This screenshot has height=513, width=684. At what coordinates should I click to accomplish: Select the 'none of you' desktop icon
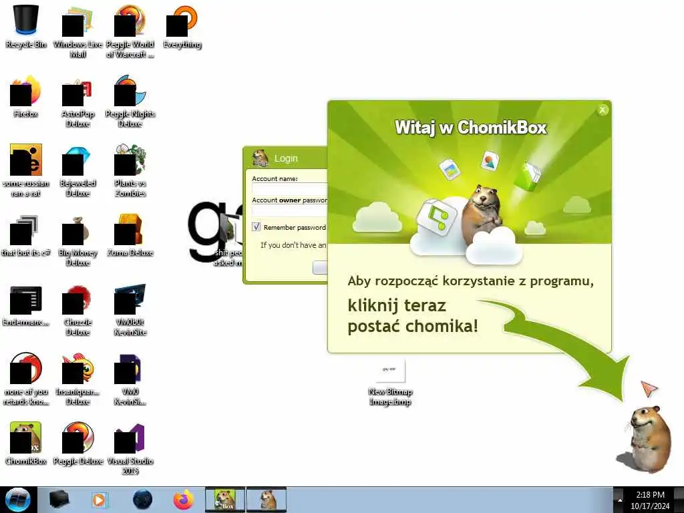click(x=26, y=379)
